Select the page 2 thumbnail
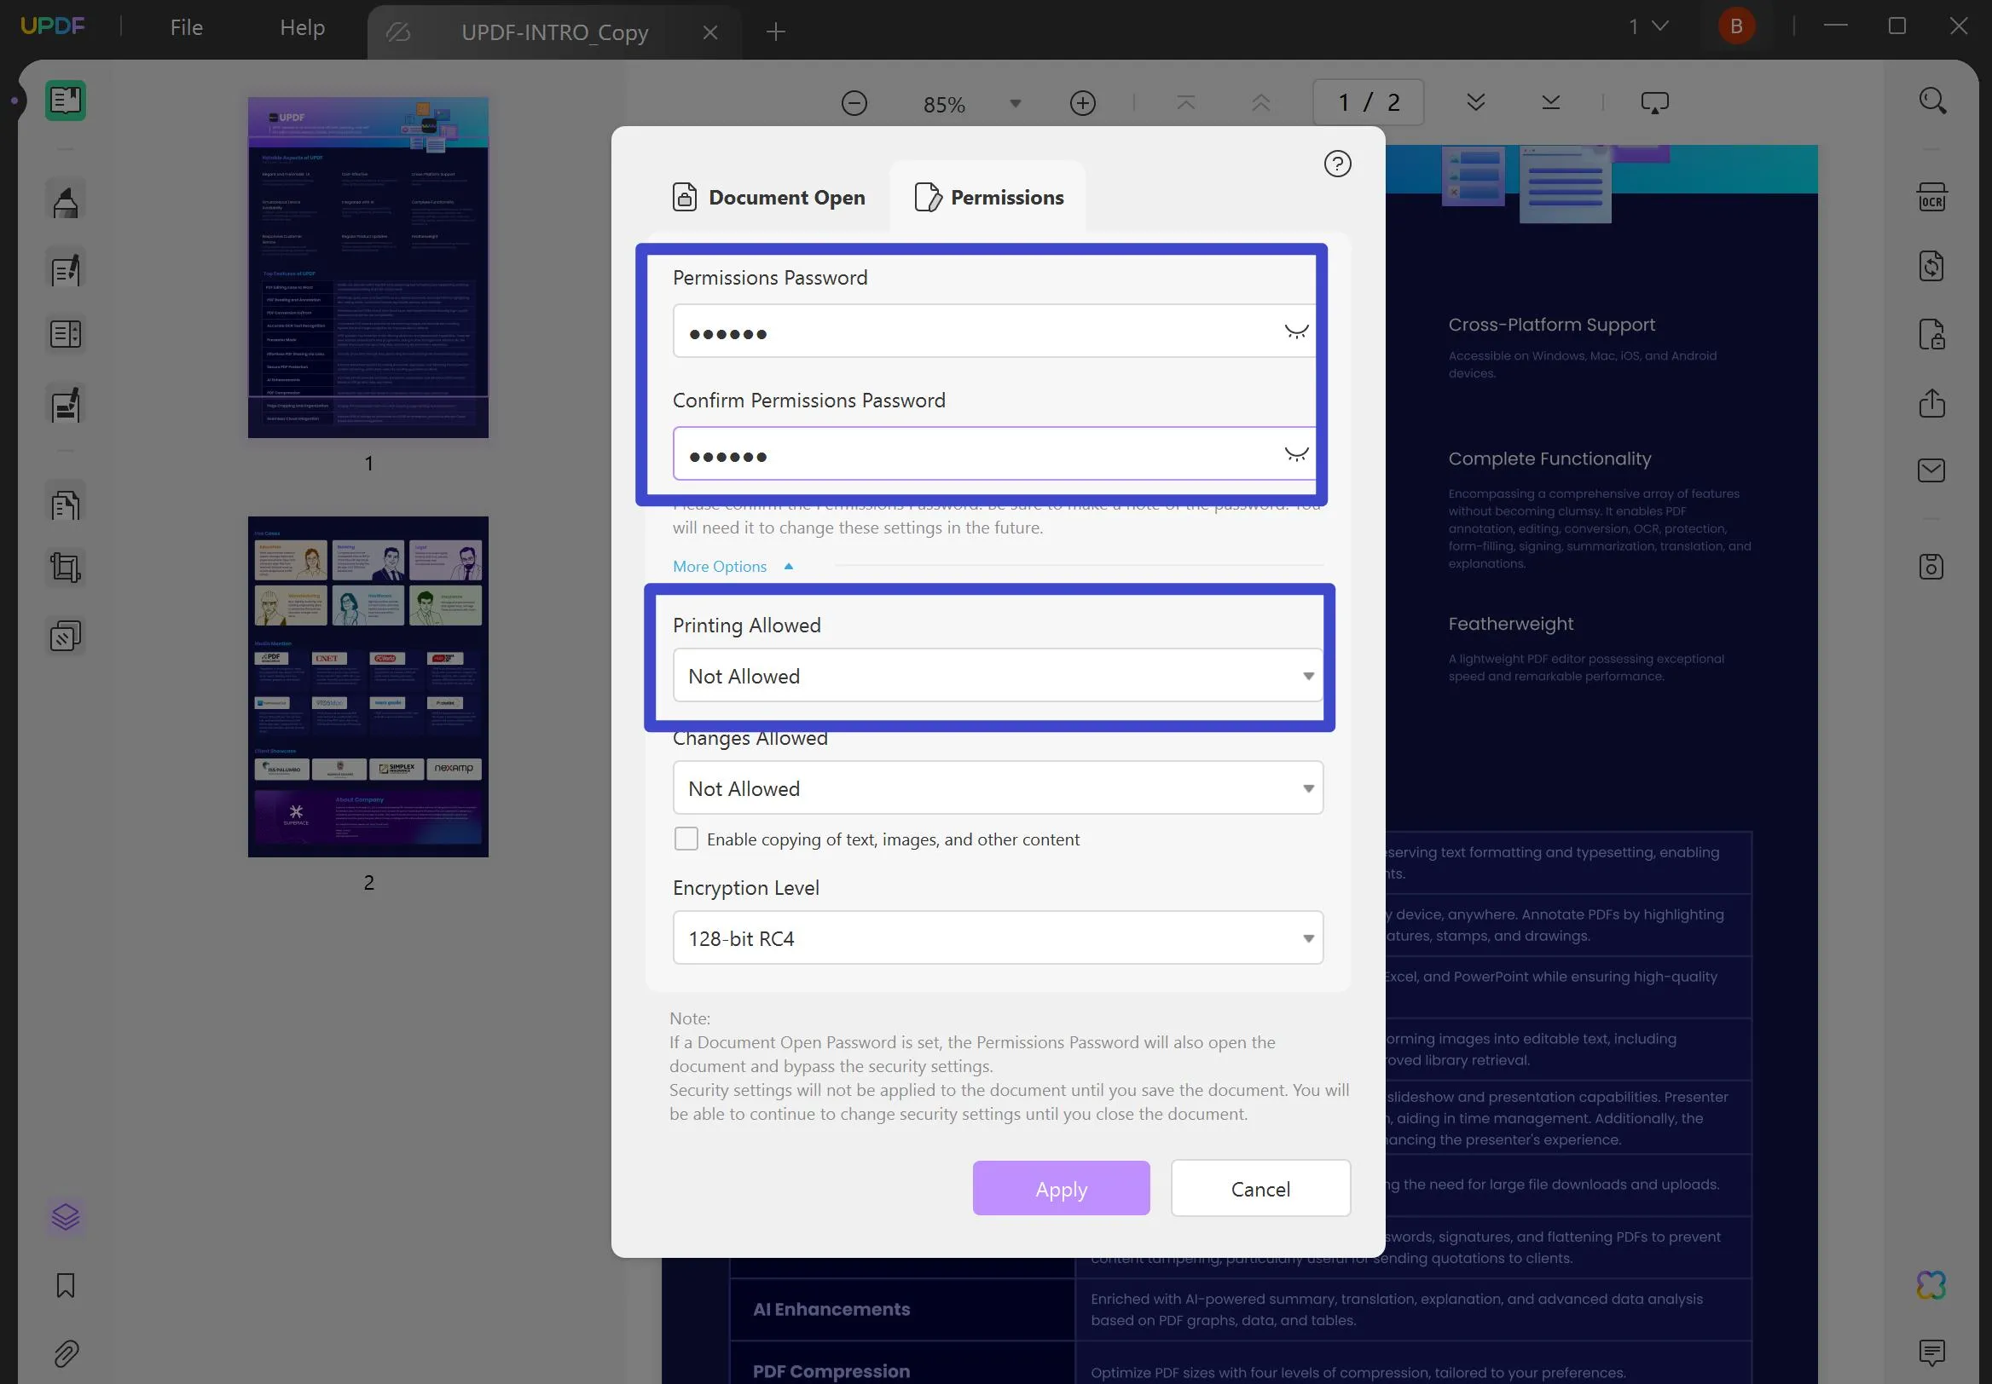This screenshot has height=1384, width=1992. (367, 687)
